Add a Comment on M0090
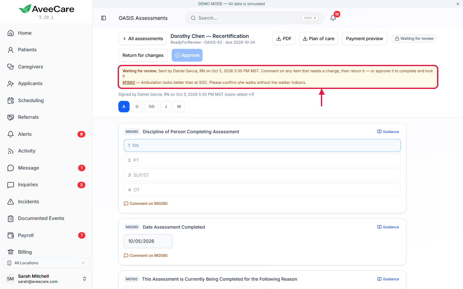 pyautogui.click(x=146, y=256)
